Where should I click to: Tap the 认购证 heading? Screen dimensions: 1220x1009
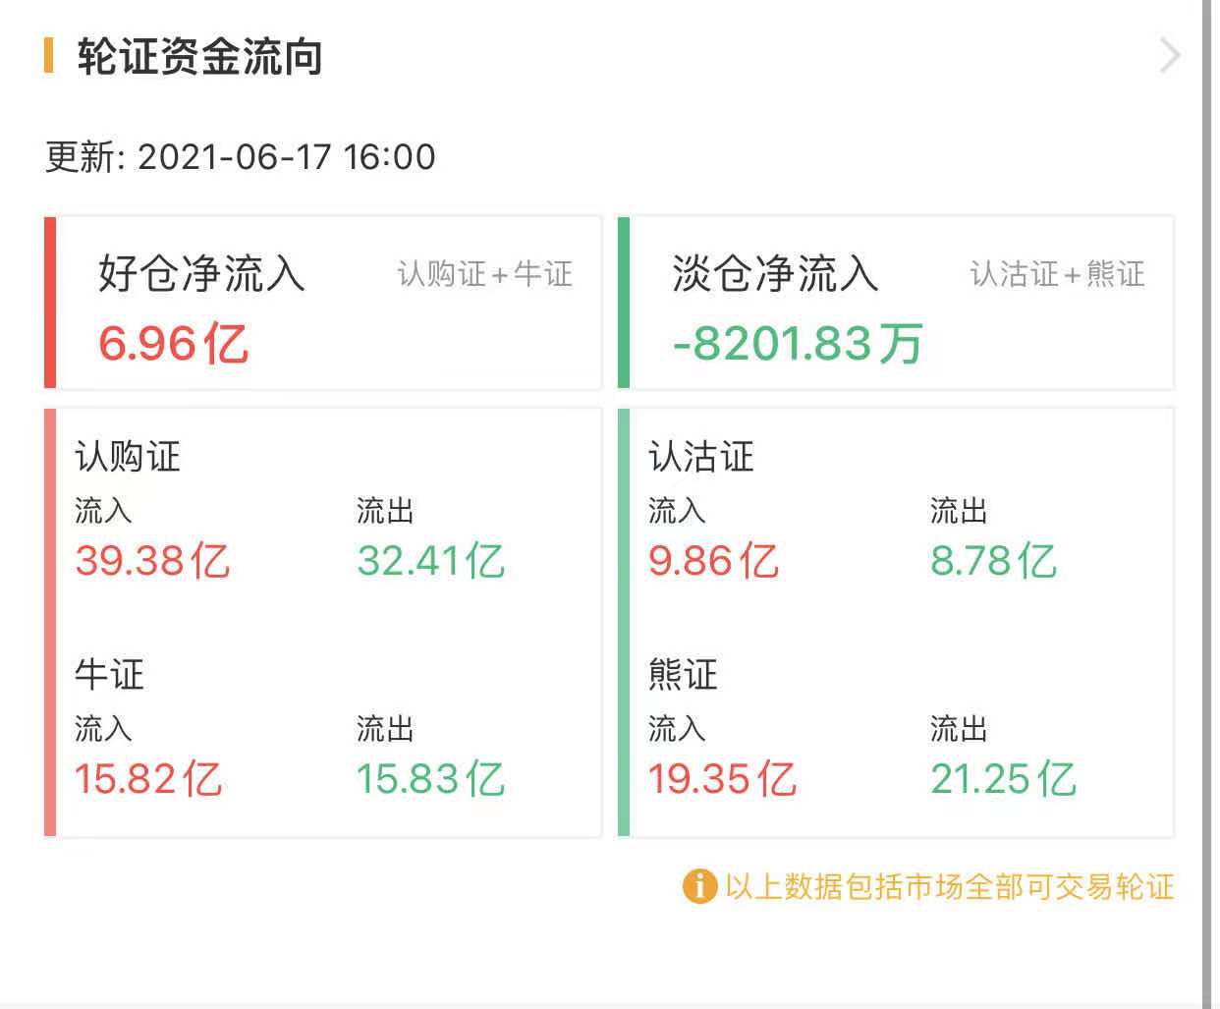(x=128, y=457)
